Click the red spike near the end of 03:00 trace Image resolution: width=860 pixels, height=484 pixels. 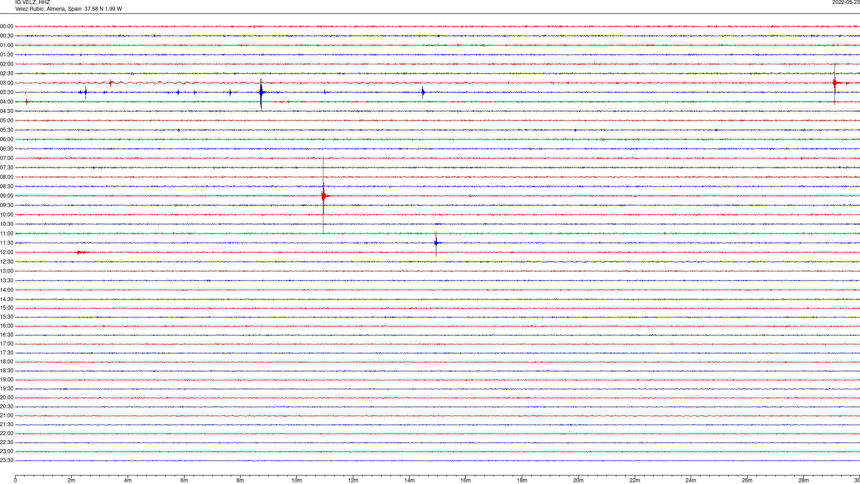tap(835, 83)
